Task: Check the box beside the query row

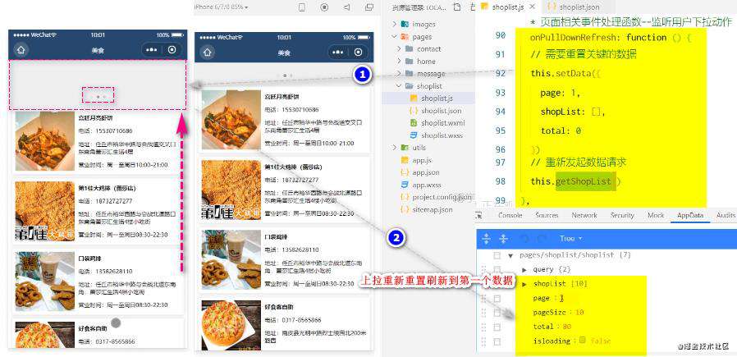Action: [497, 270]
